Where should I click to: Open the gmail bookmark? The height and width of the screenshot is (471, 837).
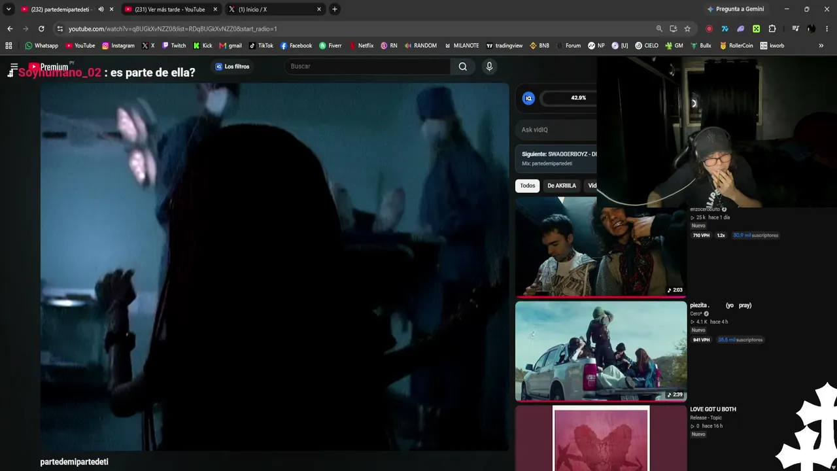coord(230,46)
